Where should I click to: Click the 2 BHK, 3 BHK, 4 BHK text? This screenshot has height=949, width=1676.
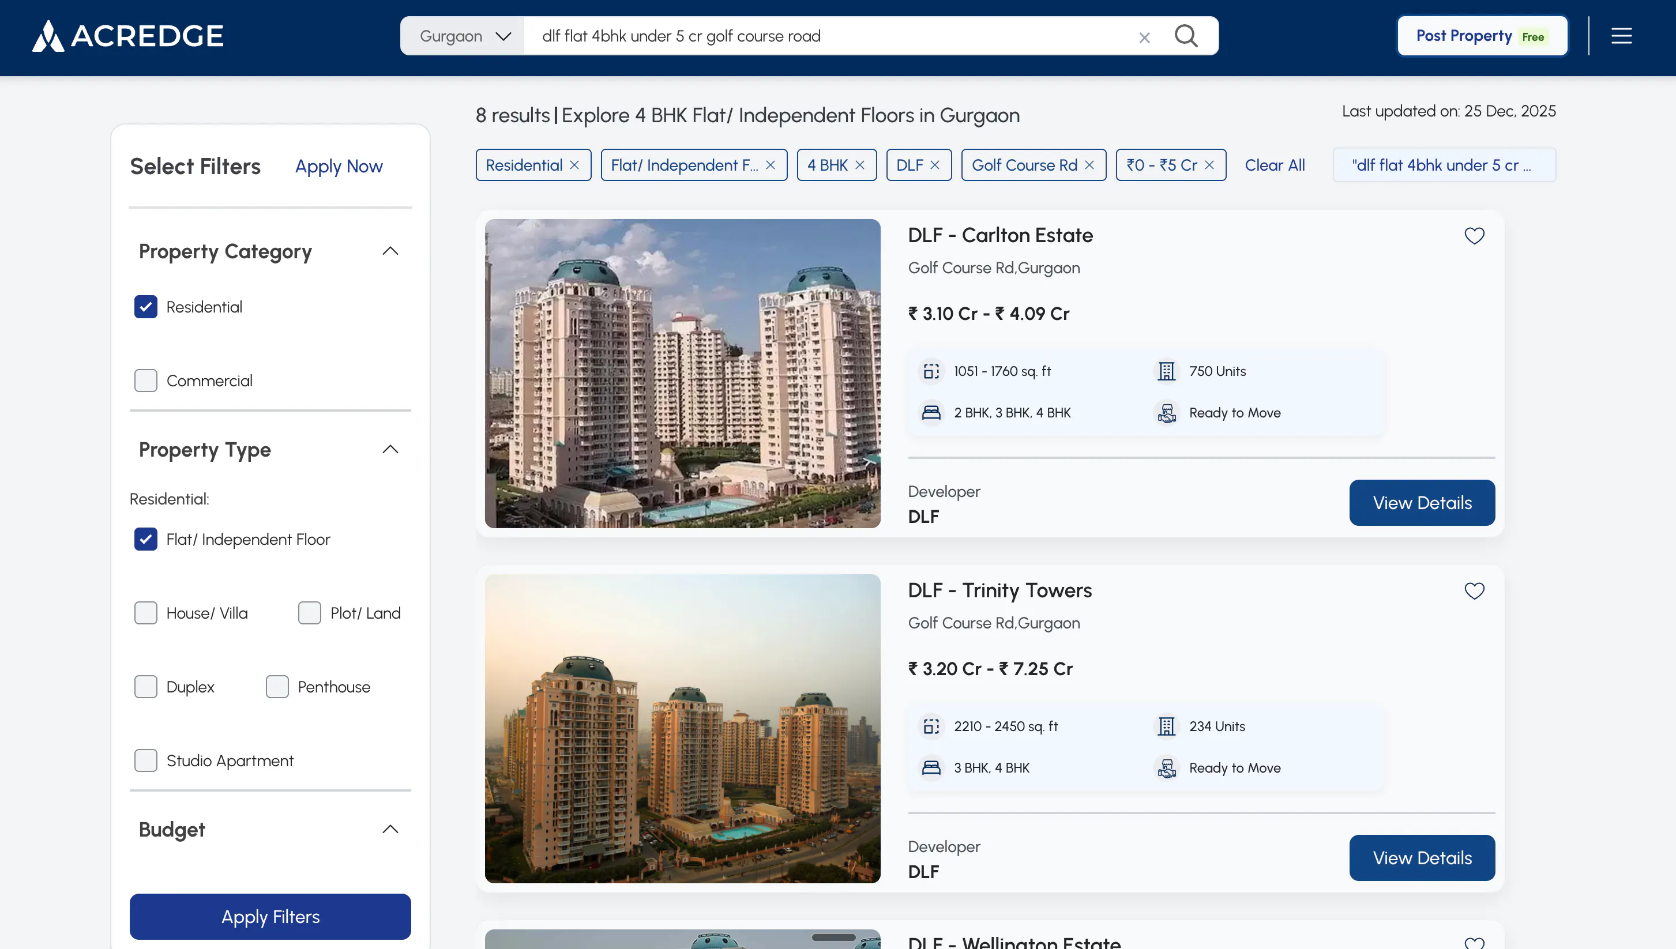click(x=1012, y=413)
